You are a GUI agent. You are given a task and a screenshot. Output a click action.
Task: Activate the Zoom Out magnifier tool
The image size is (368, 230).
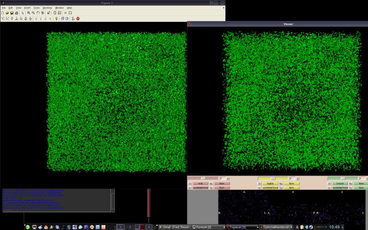coord(33,13)
